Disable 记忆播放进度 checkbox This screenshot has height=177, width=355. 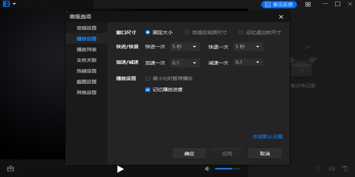147,89
